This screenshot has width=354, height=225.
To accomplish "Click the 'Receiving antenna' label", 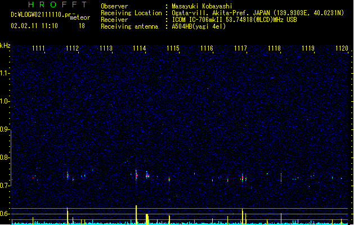I will [129, 26].
